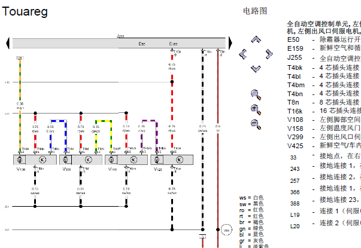361x248 pixels.
Task: Select the L19 connection legend entry
Action: pos(325,213)
